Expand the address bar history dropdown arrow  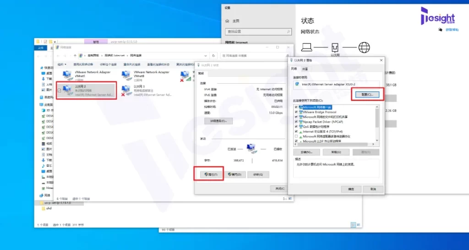[x=206, y=55]
